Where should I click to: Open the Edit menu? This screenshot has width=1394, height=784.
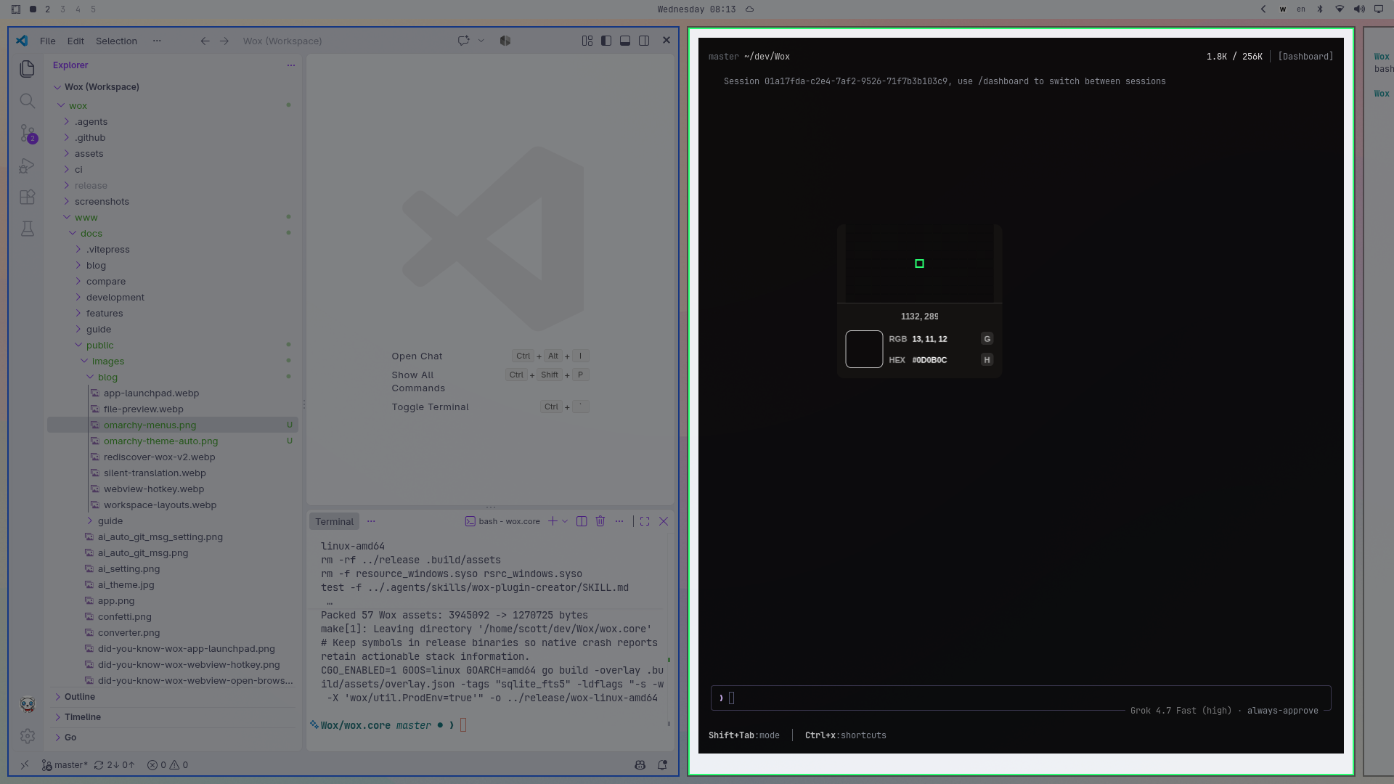click(76, 41)
